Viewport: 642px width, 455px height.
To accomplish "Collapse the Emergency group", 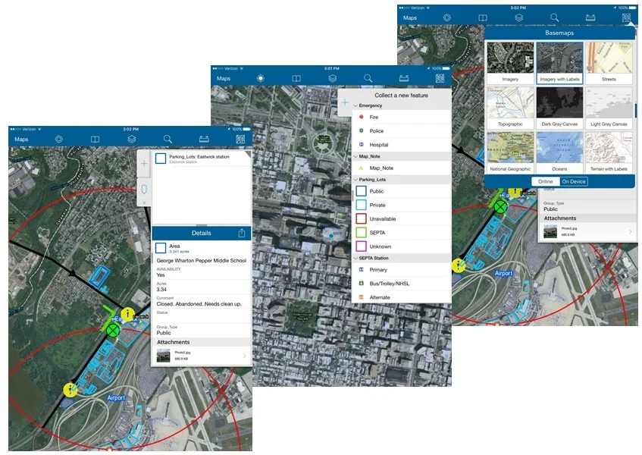I will (355, 105).
